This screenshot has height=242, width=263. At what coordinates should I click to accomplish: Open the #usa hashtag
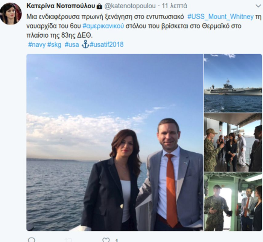click(72, 44)
